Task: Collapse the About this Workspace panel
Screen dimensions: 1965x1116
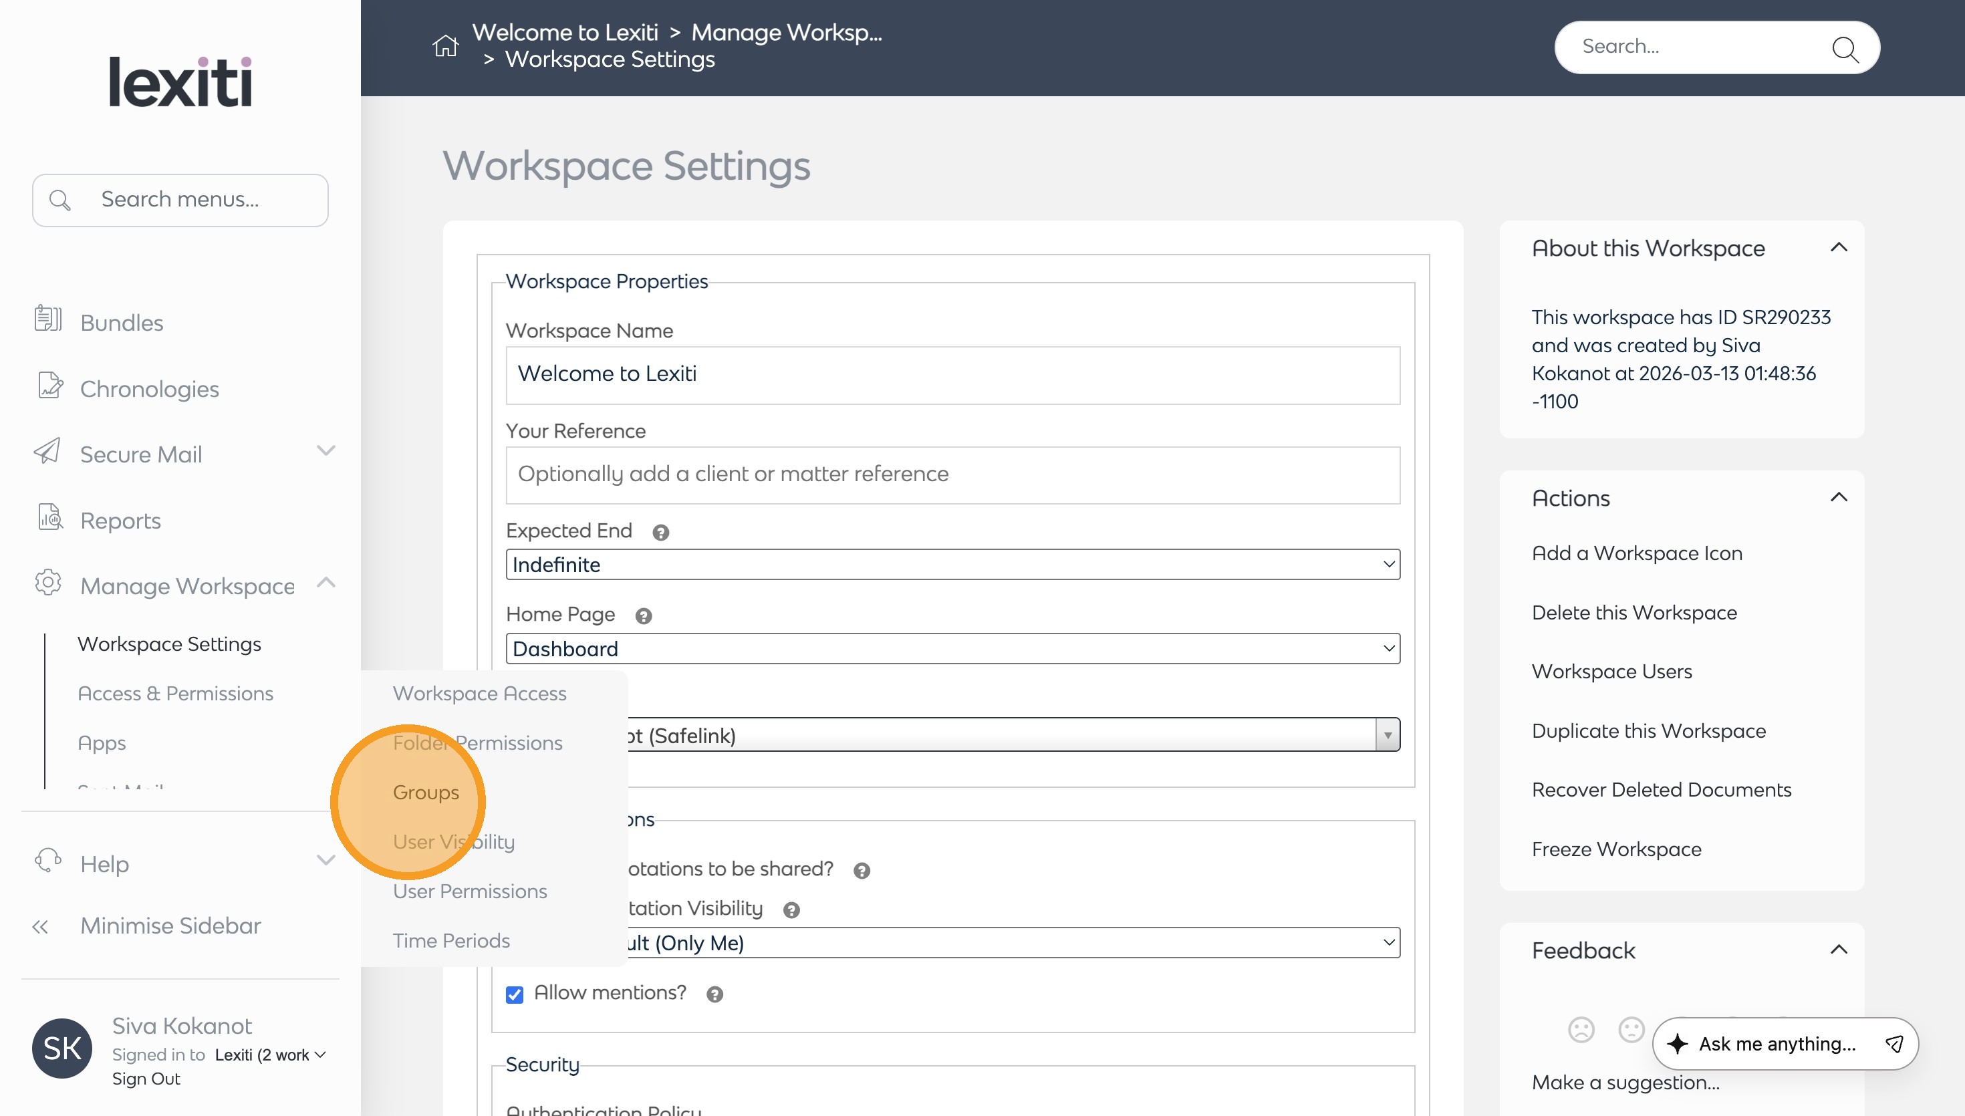Action: click(x=1839, y=247)
